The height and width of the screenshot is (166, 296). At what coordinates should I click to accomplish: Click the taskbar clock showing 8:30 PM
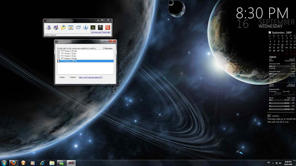coord(288,163)
